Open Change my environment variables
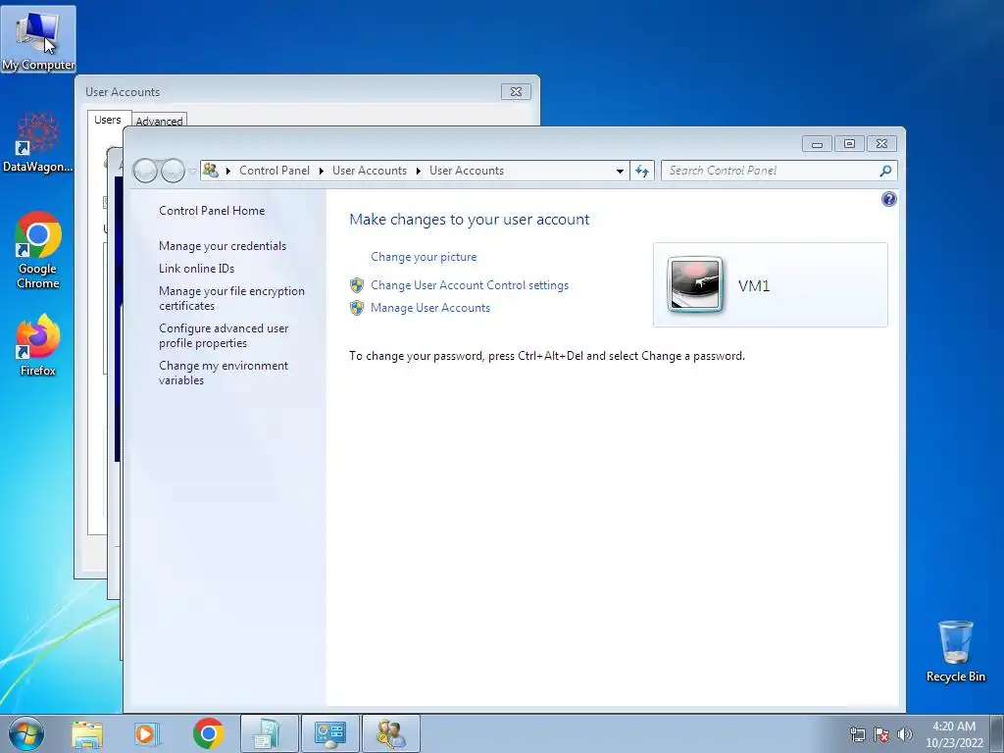Screen dimensions: 1004x753 224,373
